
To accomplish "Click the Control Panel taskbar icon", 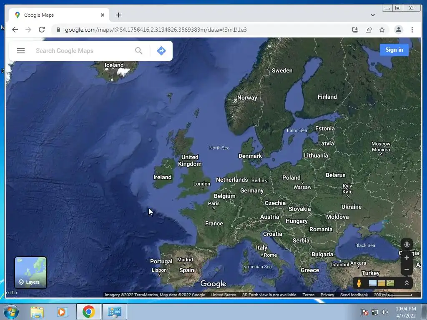I will (114, 312).
